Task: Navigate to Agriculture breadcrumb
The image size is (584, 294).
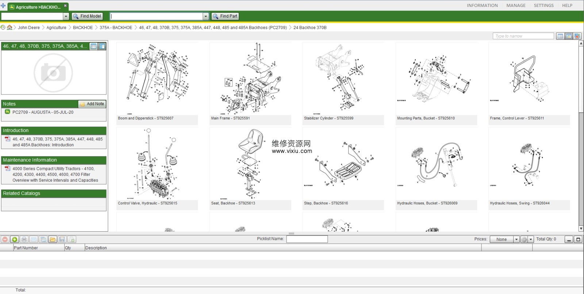Action: click(56, 27)
